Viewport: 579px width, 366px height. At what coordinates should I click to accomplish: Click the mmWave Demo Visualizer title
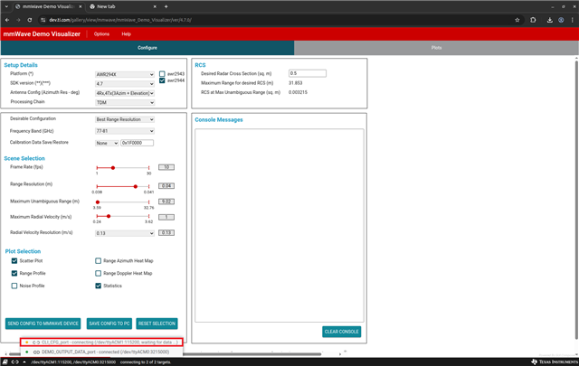click(42, 34)
